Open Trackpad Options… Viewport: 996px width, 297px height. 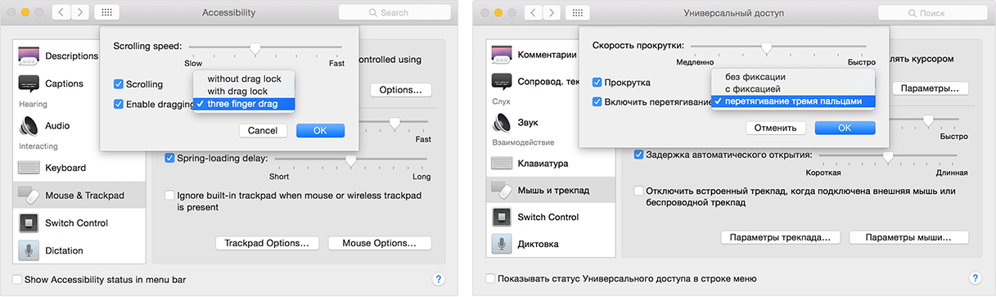pos(267,243)
